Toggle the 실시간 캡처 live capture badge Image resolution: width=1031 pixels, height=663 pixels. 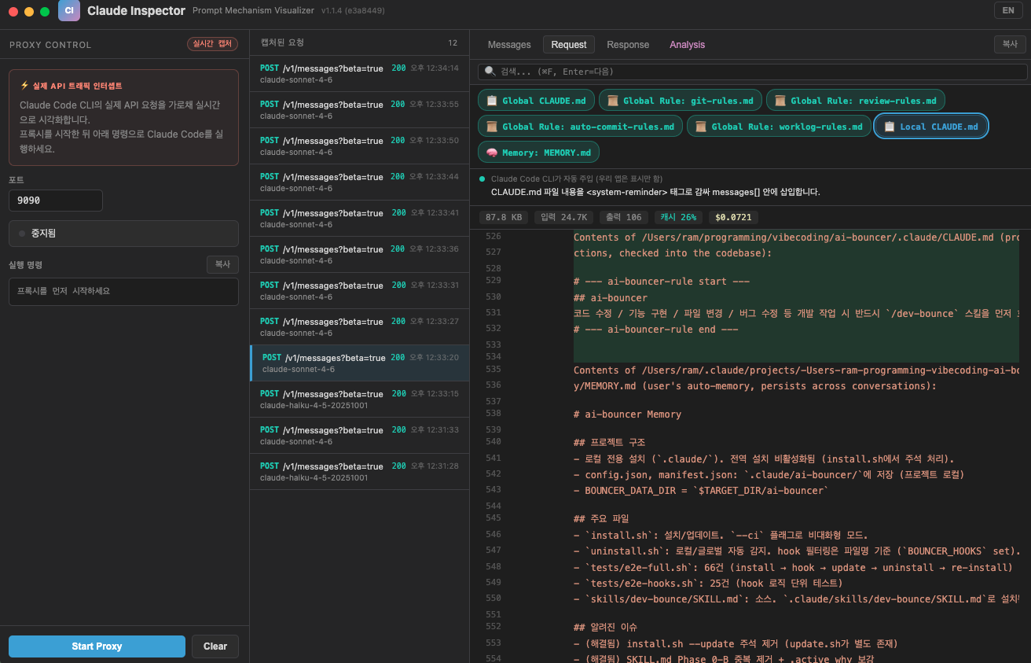click(x=214, y=44)
